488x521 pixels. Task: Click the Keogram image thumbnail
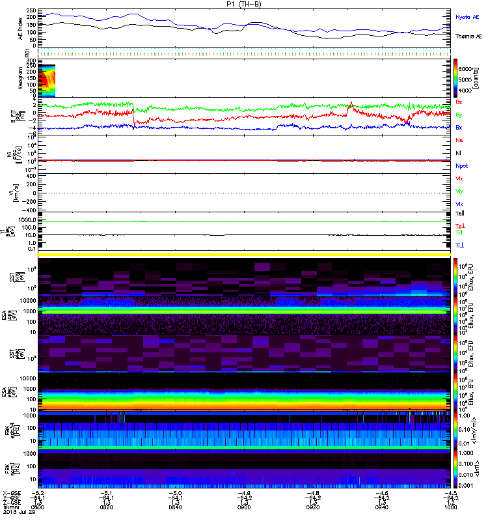click(x=46, y=81)
